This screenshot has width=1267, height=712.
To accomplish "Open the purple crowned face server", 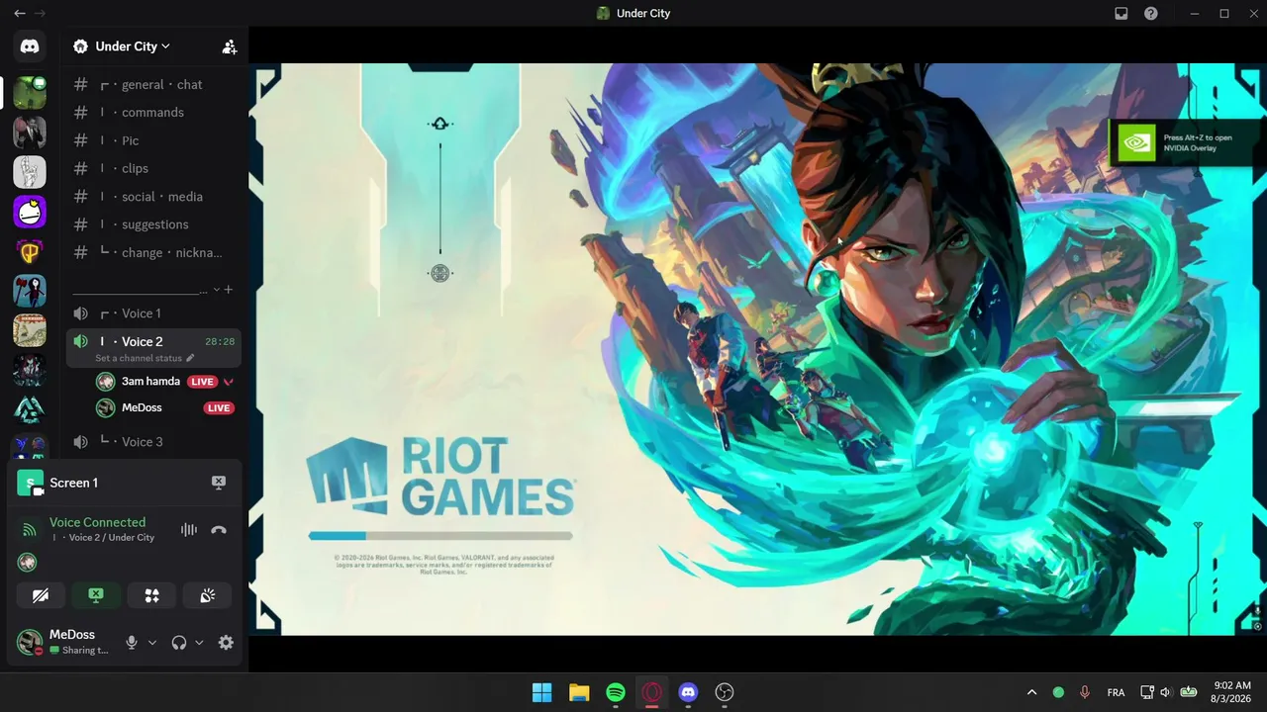I will pos(30,212).
